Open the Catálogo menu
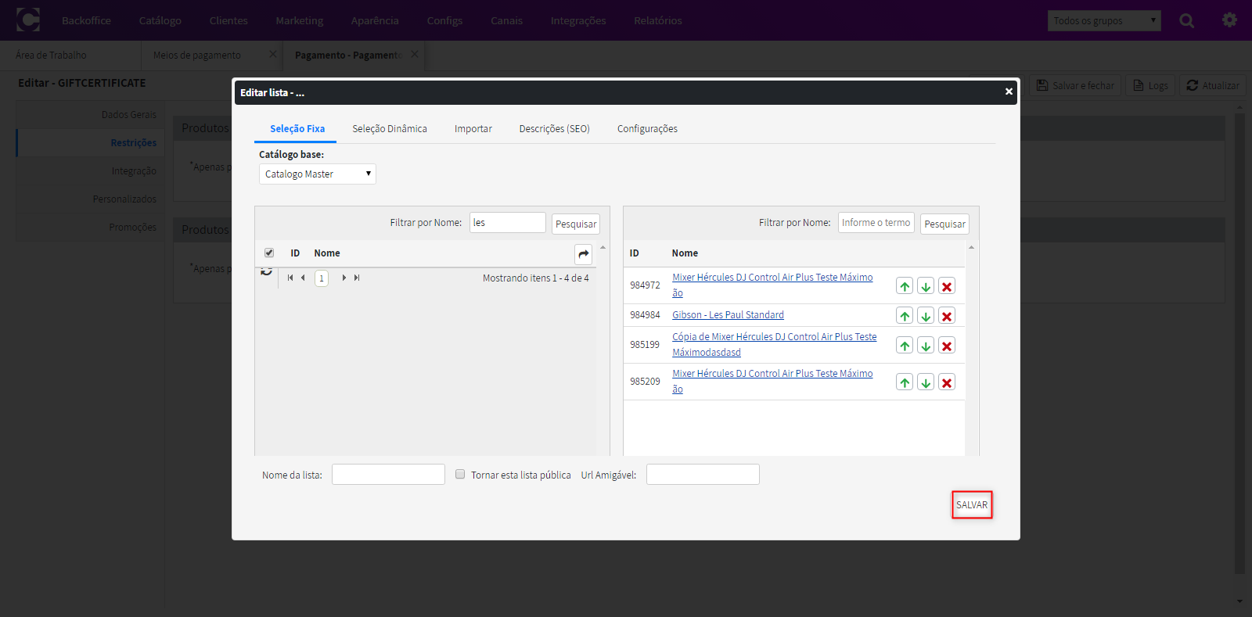This screenshot has width=1252, height=617. coord(160,20)
